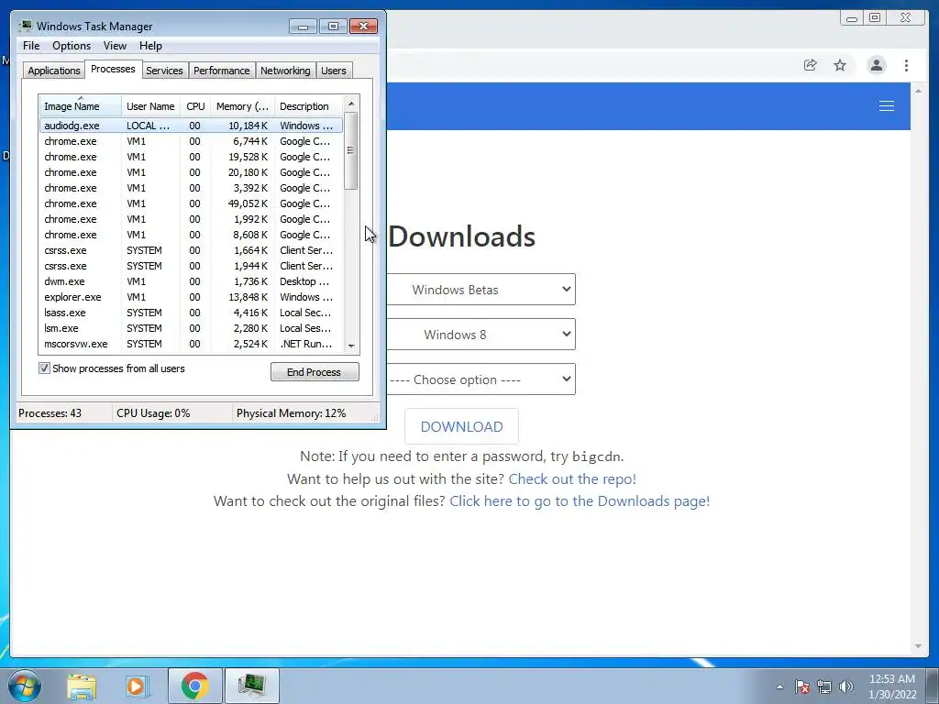Viewport: 939px width, 704px height.
Task: Open Windows Explorer from the taskbar
Action: click(82, 687)
